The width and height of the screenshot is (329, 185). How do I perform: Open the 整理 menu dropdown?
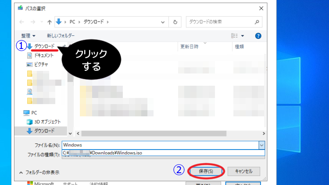pos(29,36)
